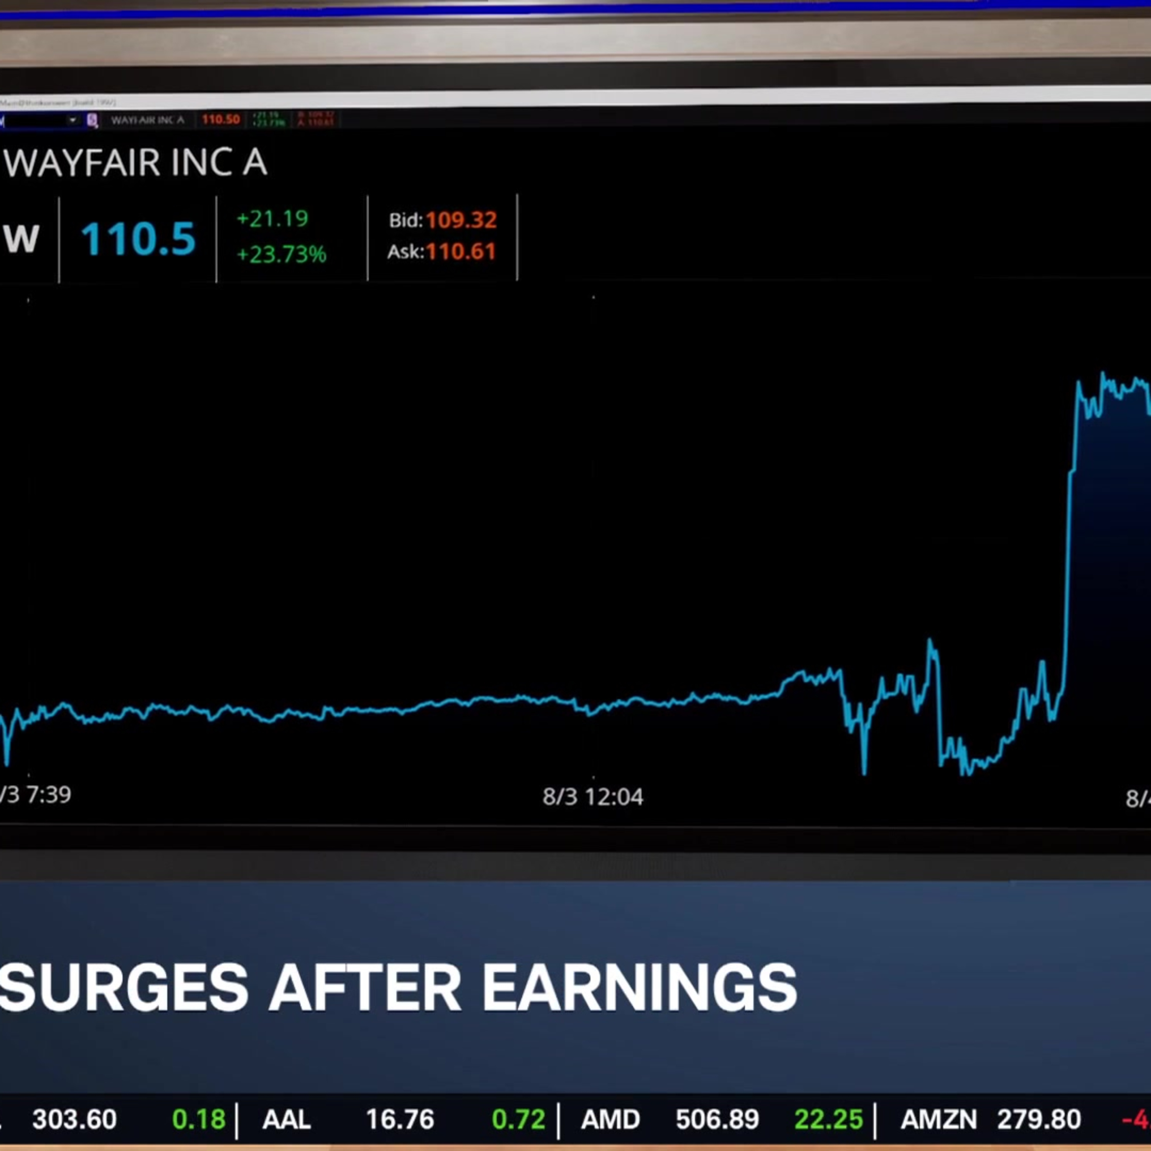This screenshot has height=1151, width=1151.
Task: Click AMZN in the bottom ticker
Action: click(x=939, y=1120)
